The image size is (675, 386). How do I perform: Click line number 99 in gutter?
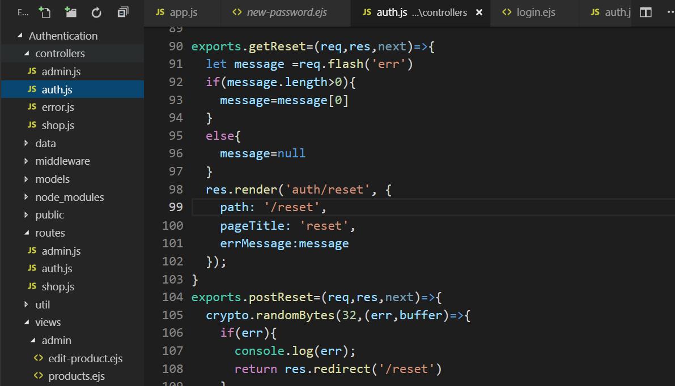(x=176, y=207)
